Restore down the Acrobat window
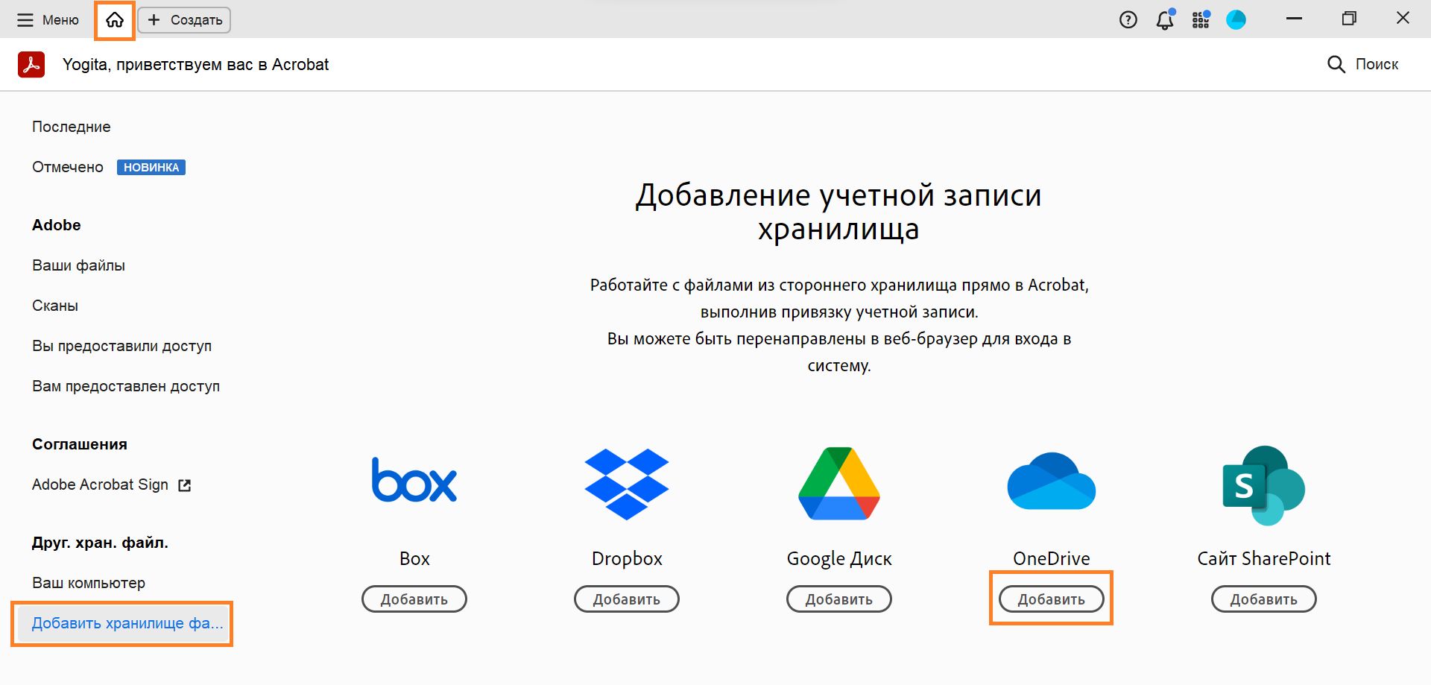 [x=1349, y=19]
